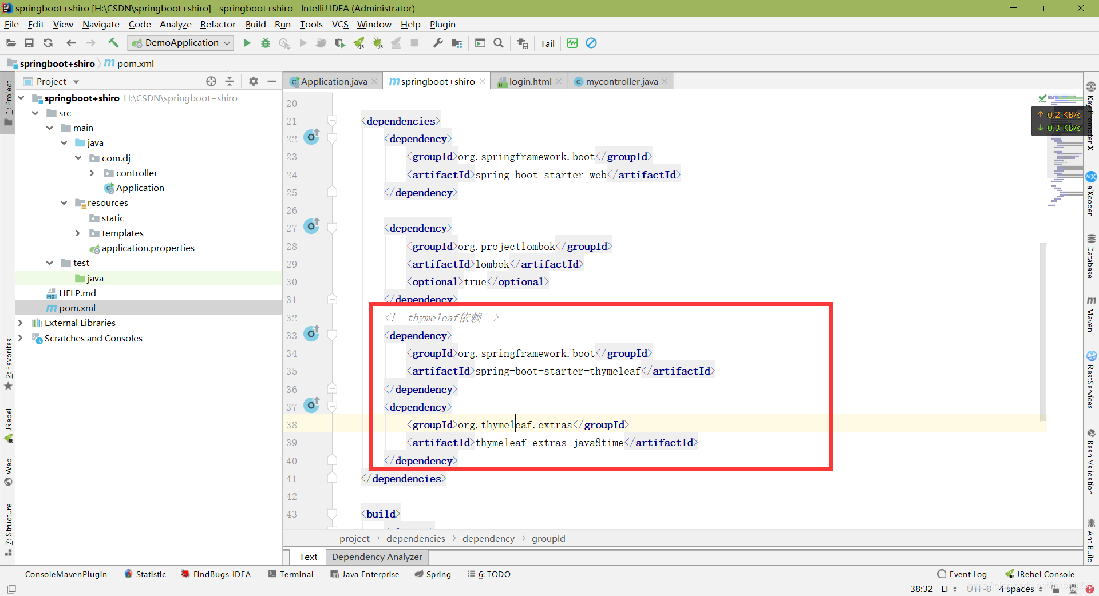Start debugging with the bug icon
This screenshot has width=1099, height=596.
[266, 43]
